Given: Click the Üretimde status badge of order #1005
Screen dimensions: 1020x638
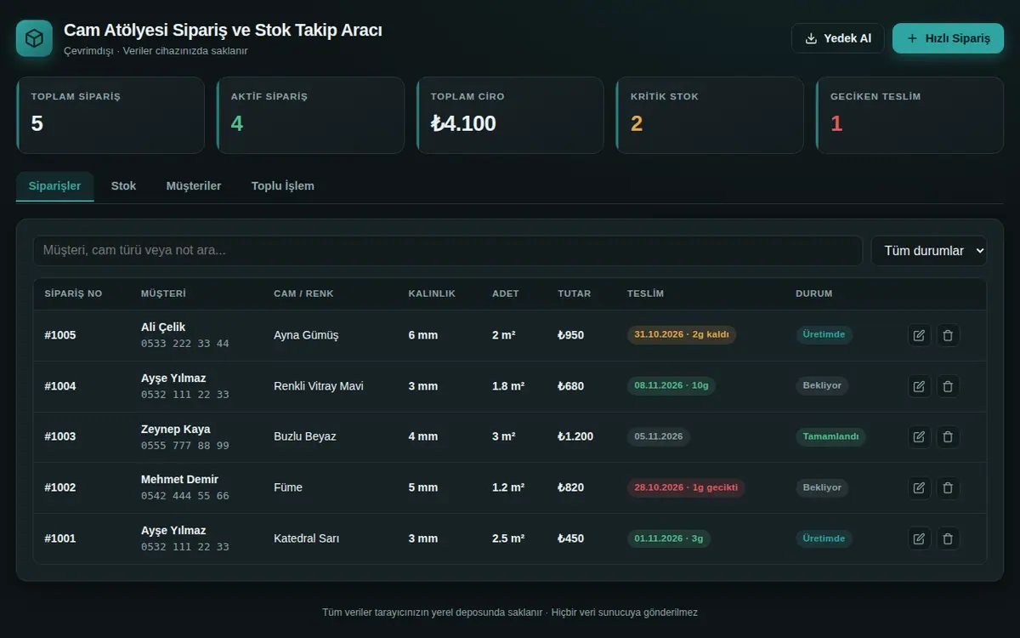Looking at the screenshot, I should pyautogui.click(x=824, y=334).
